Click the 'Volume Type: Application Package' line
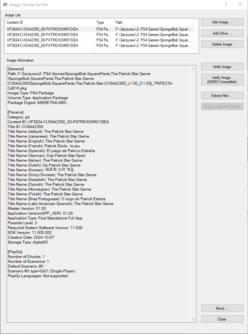 [38, 98]
